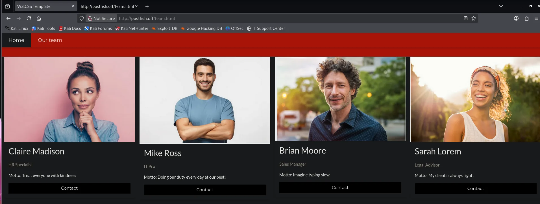Go back to the previous page

pos(8,18)
